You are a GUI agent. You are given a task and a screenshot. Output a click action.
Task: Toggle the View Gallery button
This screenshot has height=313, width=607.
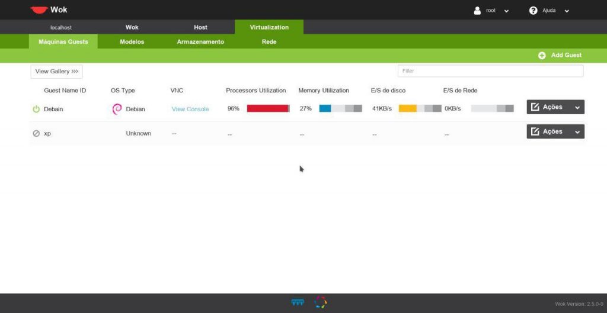point(56,72)
